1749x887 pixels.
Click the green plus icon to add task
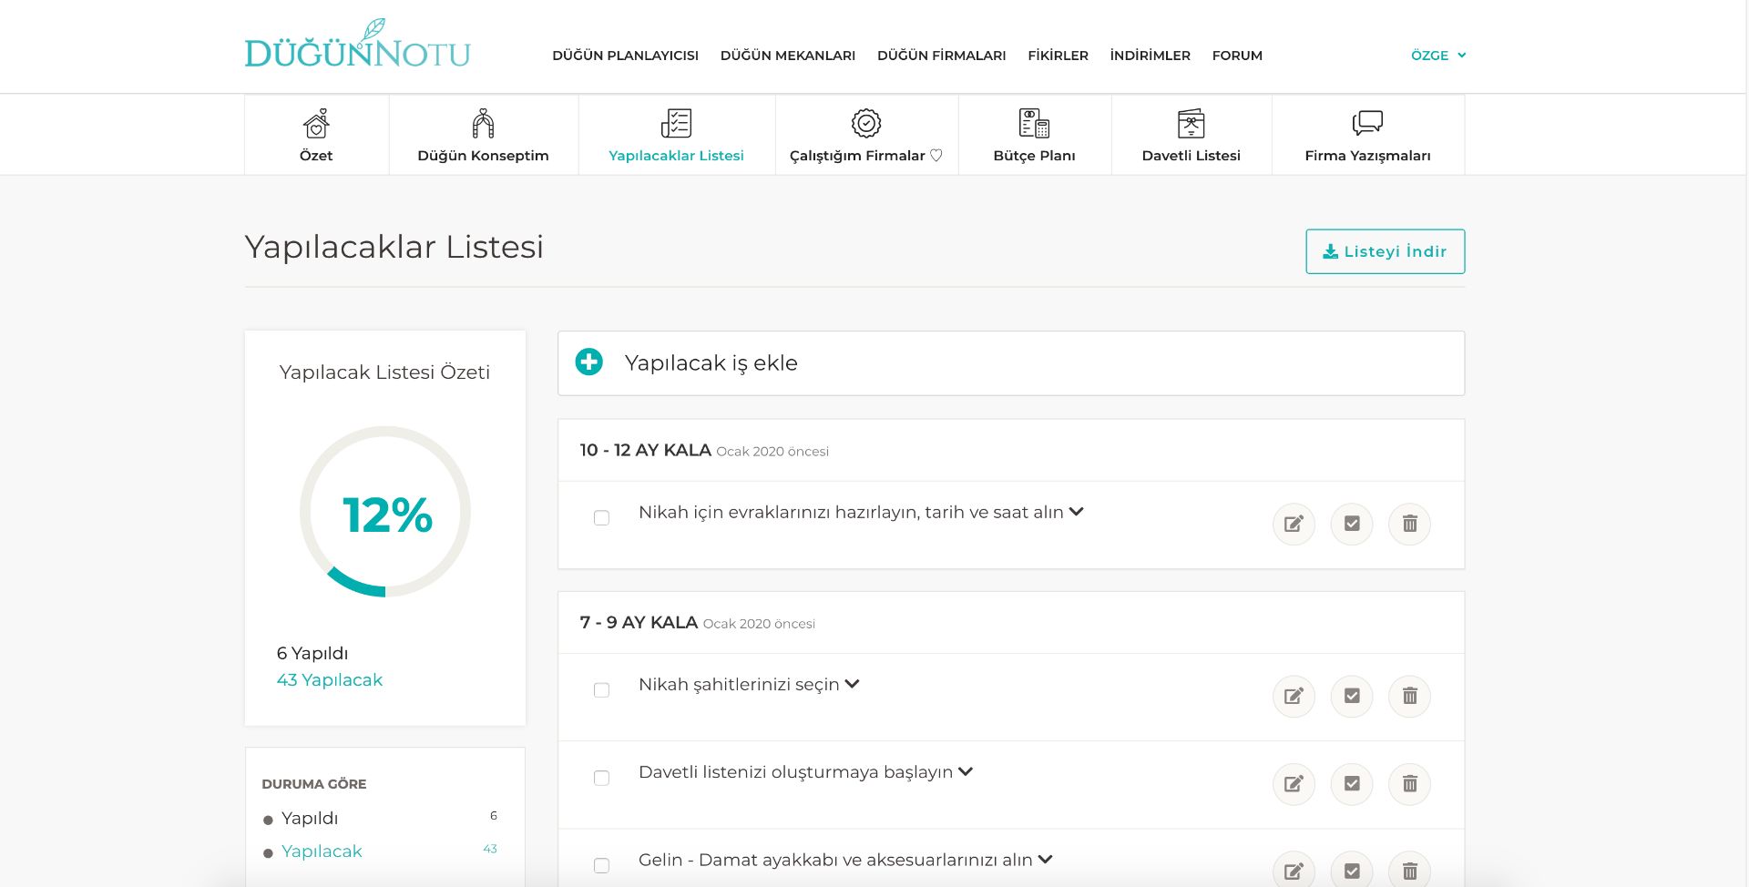(589, 362)
